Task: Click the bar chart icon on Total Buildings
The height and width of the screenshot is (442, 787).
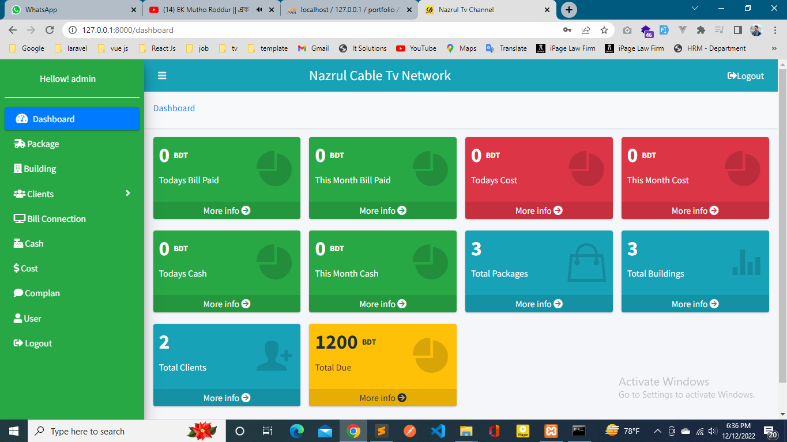Action: (746, 262)
